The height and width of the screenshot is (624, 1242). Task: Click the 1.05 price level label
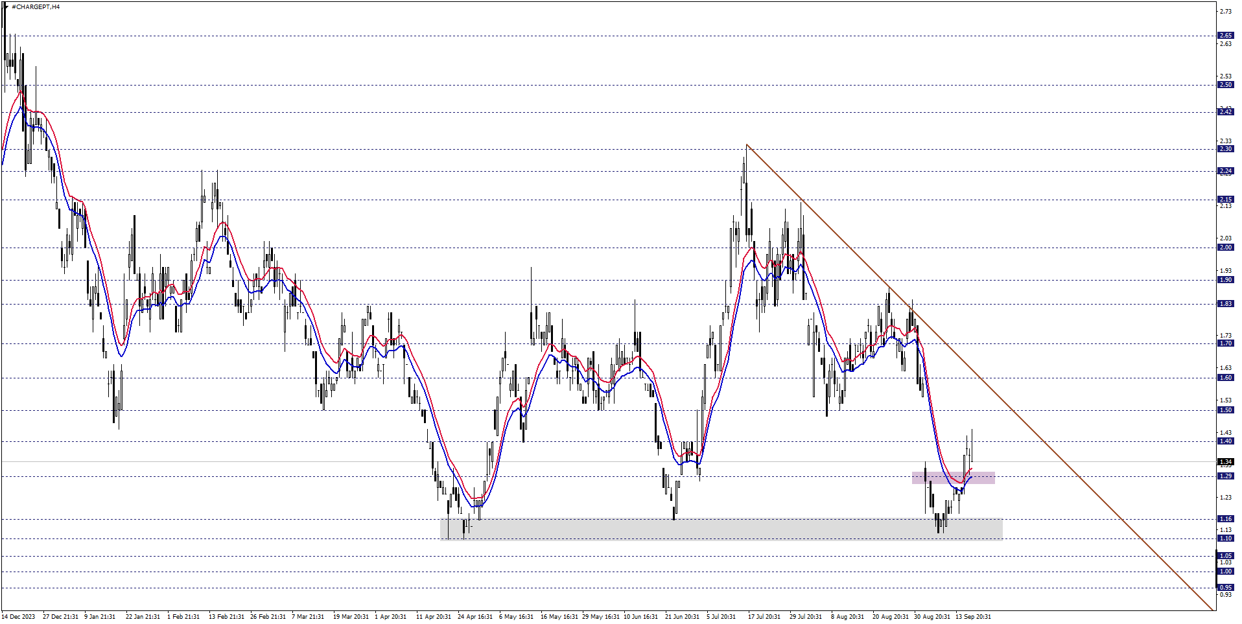1226,556
